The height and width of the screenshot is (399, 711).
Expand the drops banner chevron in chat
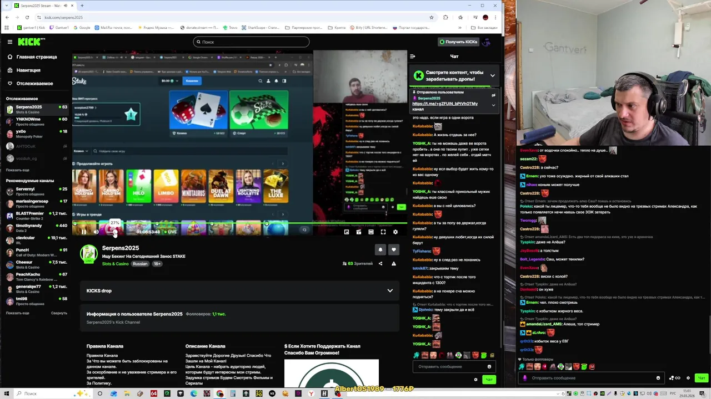pyautogui.click(x=492, y=75)
